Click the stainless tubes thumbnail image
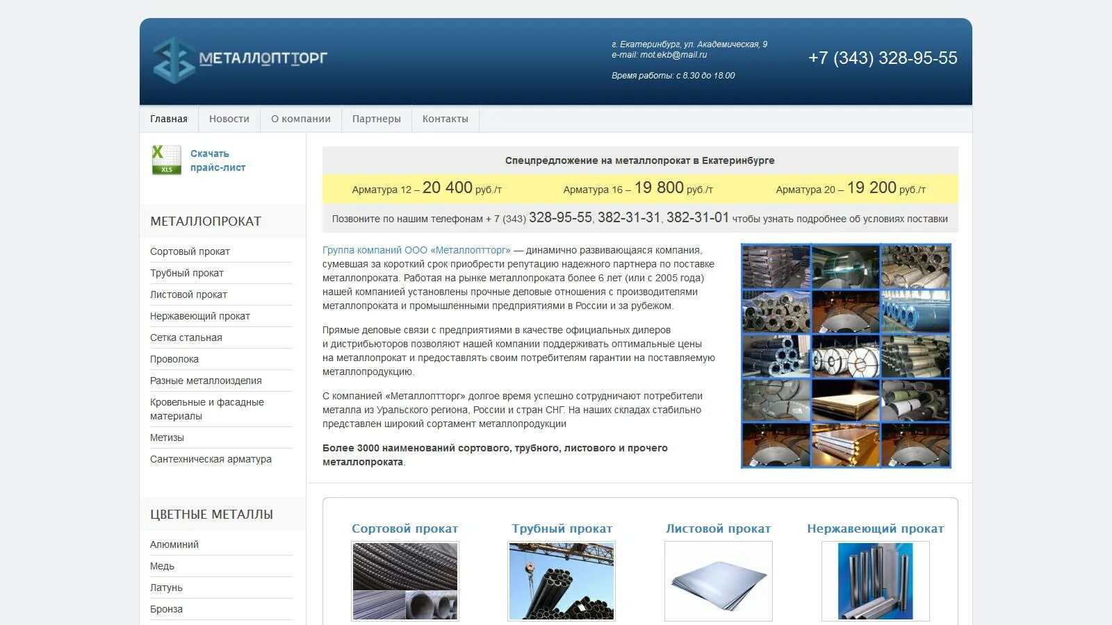The image size is (1112, 625). 876,581
